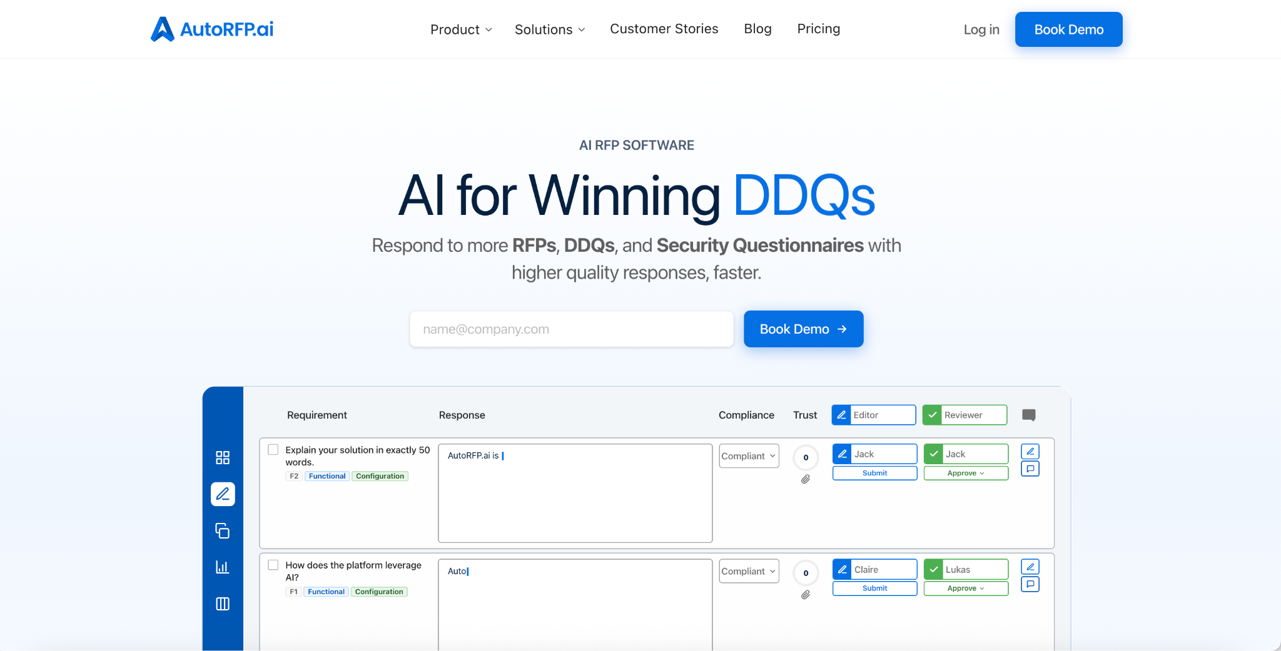The image size is (1281, 651).
Task: Click the Configuration tag on F2 requirement
Action: [380, 476]
